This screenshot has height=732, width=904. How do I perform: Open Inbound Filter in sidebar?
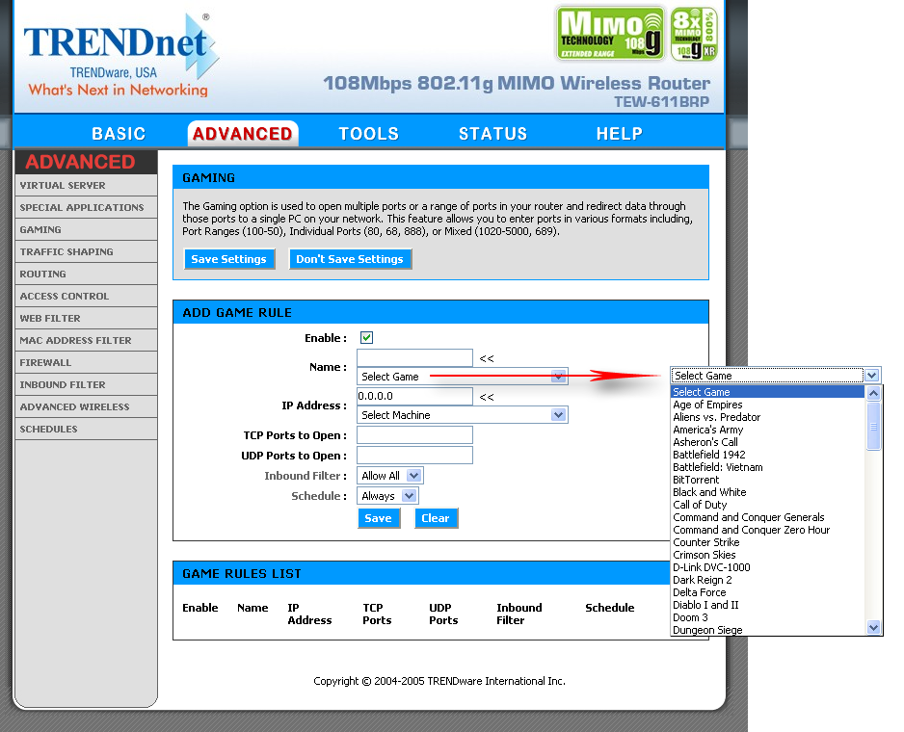pyautogui.click(x=86, y=384)
